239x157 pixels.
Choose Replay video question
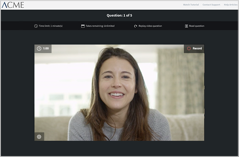click(x=150, y=26)
